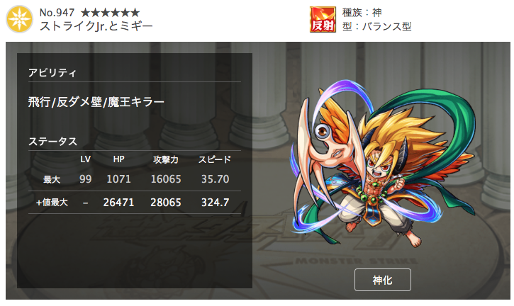Screen dimensions: 514x306
Task: Click the LV column header
Action: coord(85,159)
